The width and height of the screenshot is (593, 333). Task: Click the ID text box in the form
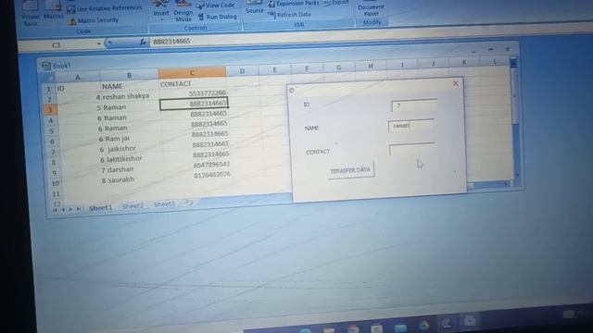[414, 105]
